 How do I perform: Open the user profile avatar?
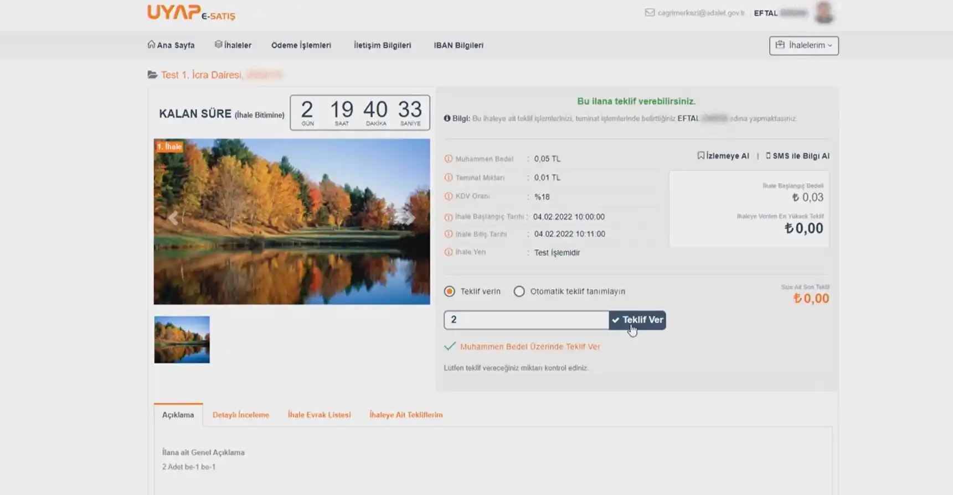[824, 13]
